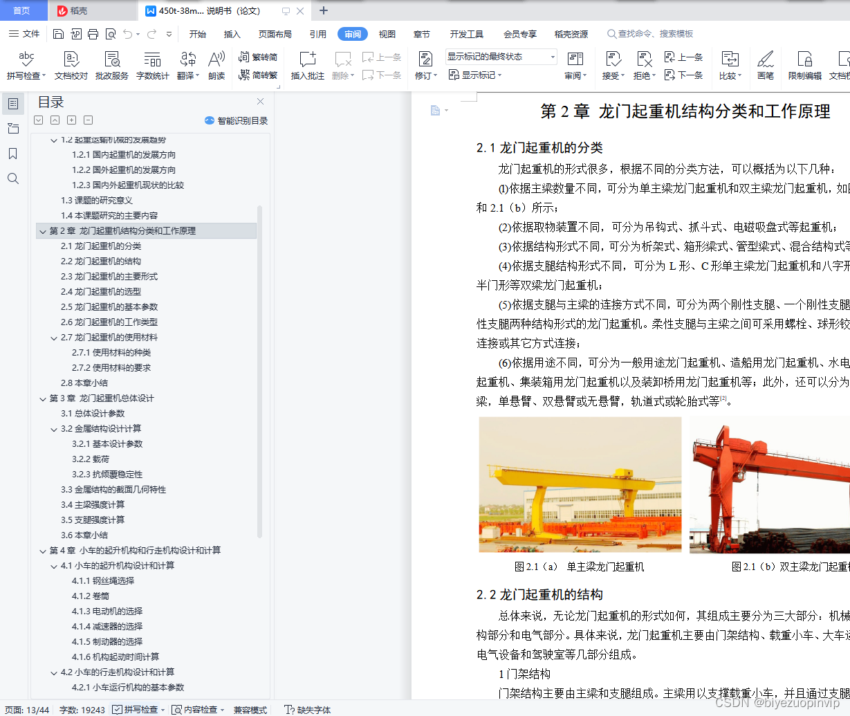Open a new tab with plus button
The height and width of the screenshot is (716, 850).
pos(323,10)
